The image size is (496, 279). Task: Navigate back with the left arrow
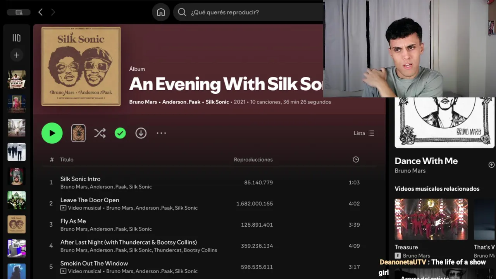[x=40, y=12]
